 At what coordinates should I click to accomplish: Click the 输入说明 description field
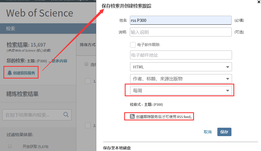(180, 32)
